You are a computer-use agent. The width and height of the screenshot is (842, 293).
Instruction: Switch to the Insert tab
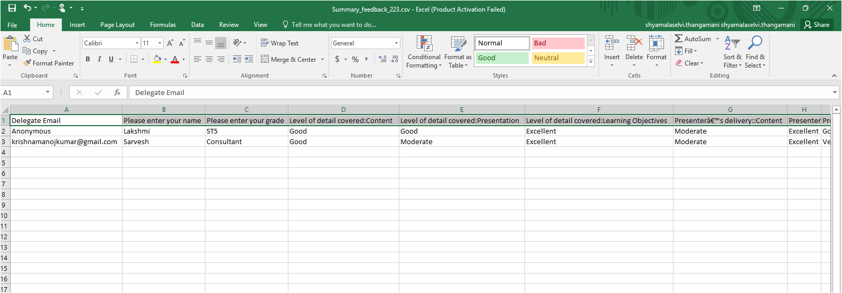click(x=77, y=25)
